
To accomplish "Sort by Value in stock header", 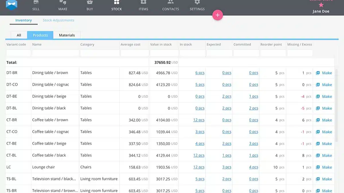I will point(161,44).
